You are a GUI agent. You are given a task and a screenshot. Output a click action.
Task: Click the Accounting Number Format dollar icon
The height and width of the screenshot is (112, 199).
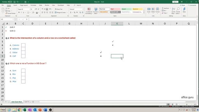pos(71,12)
